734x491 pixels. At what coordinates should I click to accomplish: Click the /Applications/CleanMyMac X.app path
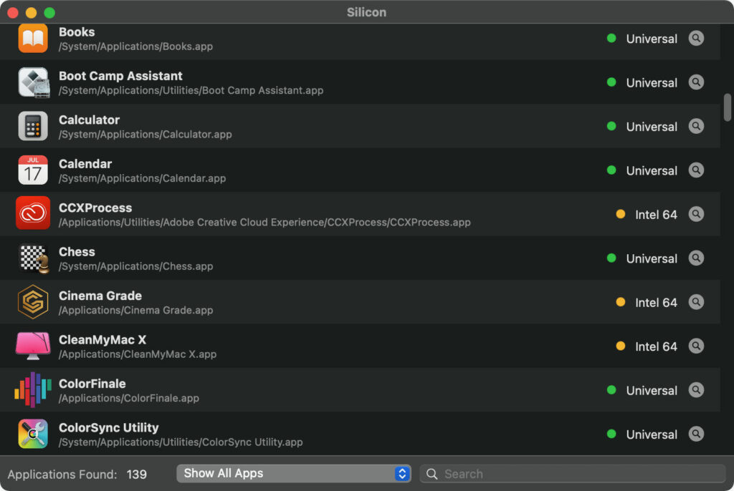pos(138,354)
